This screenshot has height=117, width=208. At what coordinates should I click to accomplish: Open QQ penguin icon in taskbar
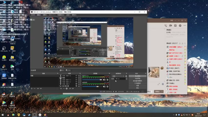click(x=8, y=115)
